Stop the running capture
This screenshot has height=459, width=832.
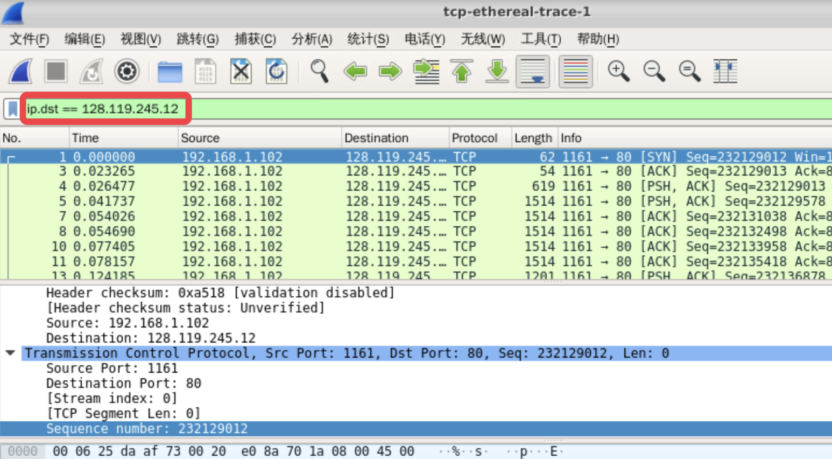[x=56, y=71]
